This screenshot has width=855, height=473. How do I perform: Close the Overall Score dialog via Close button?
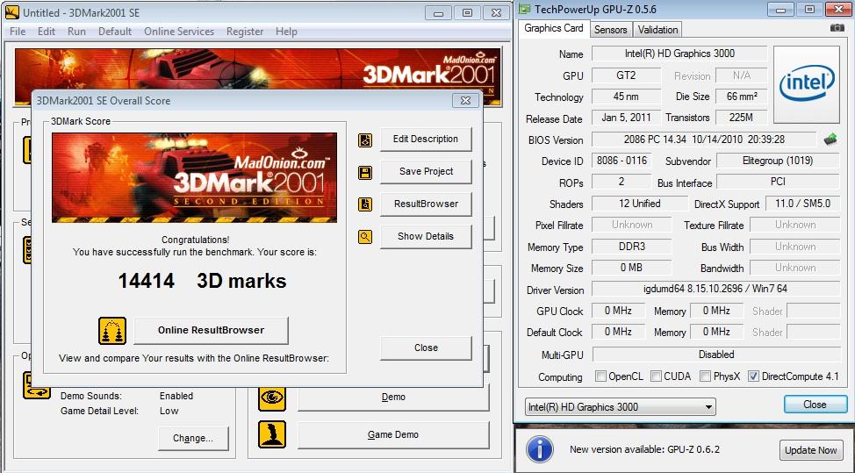pos(426,348)
